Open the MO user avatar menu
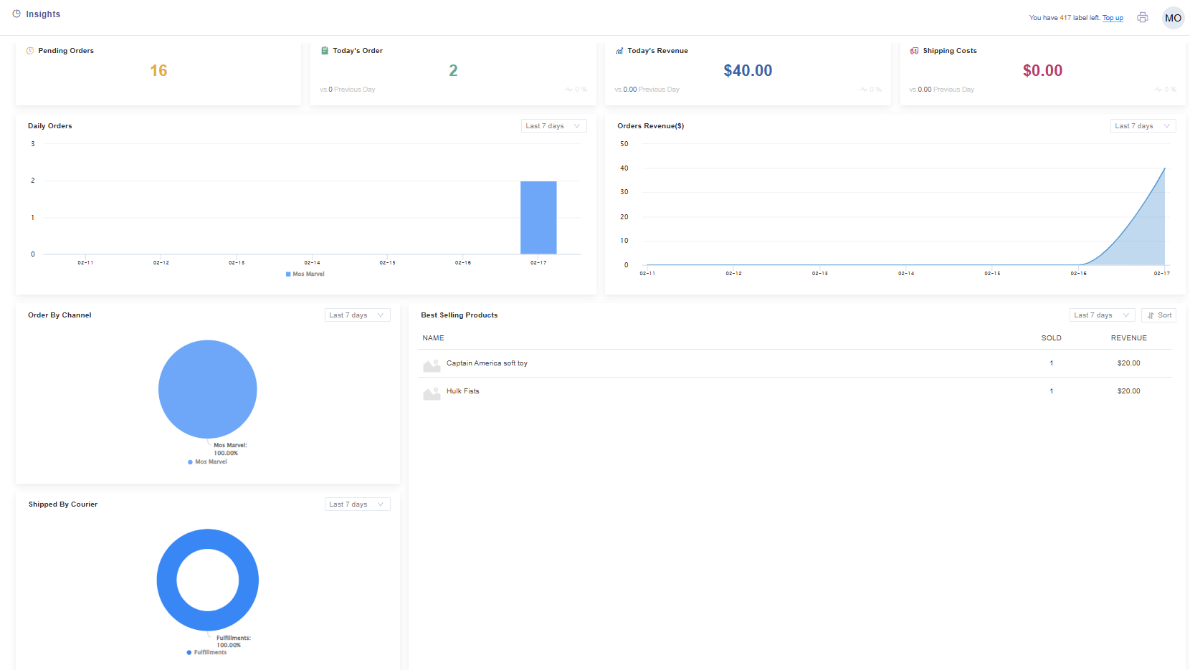Screen dimensions: 1190x670 point(1174,18)
